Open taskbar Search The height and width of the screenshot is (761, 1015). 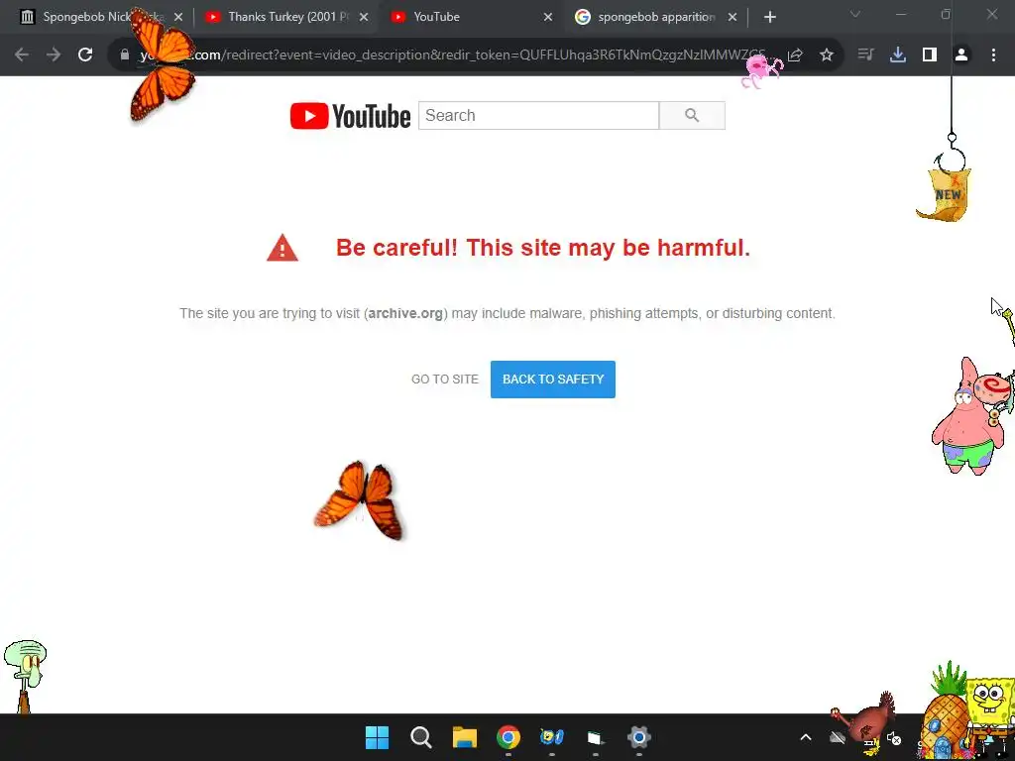tap(420, 737)
